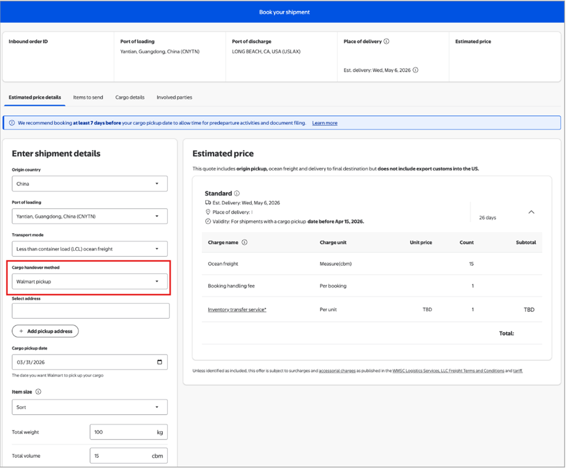Screen dimensions: 566x468
Task: Open the Learn more link
Action: click(x=325, y=123)
